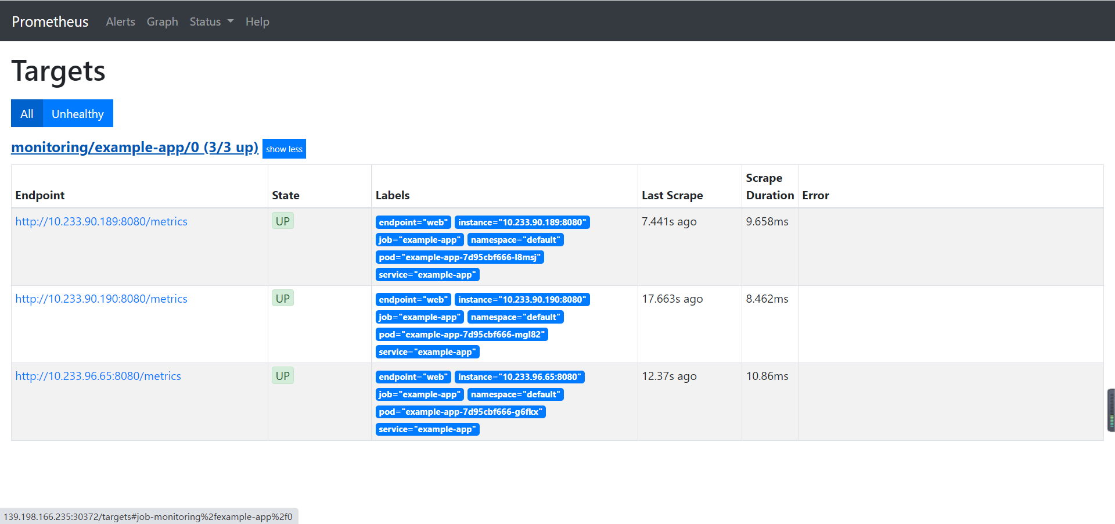Open endpoint http://10.233.96.65:8080/metrics

(98, 376)
